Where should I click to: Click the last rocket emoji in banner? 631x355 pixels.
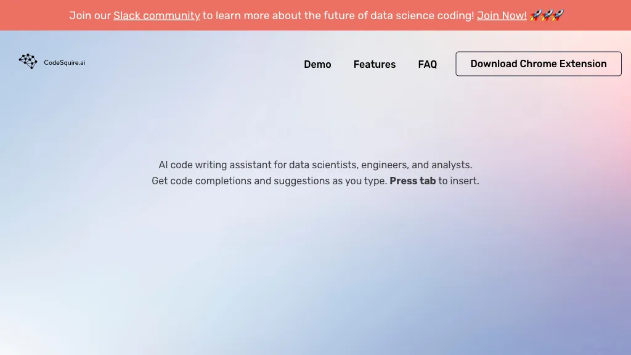[558, 15]
